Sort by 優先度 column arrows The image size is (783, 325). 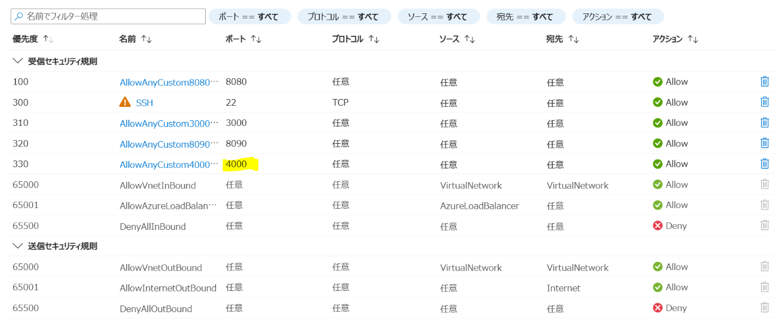tap(48, 39)
